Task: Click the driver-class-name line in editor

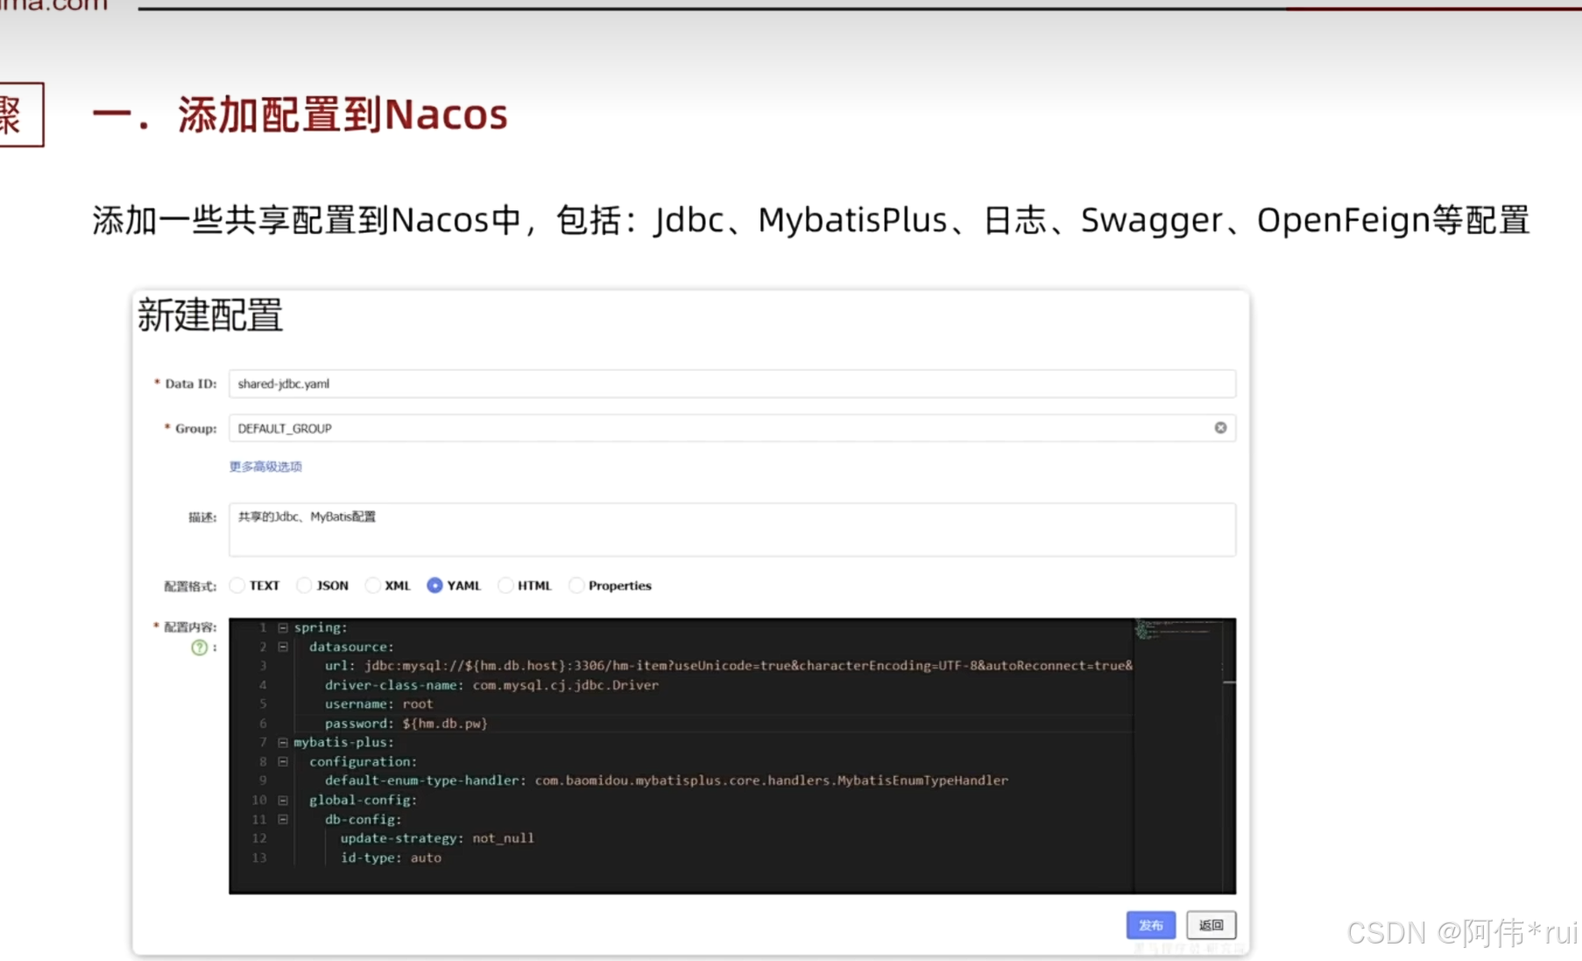Action: tap(491, 685)
